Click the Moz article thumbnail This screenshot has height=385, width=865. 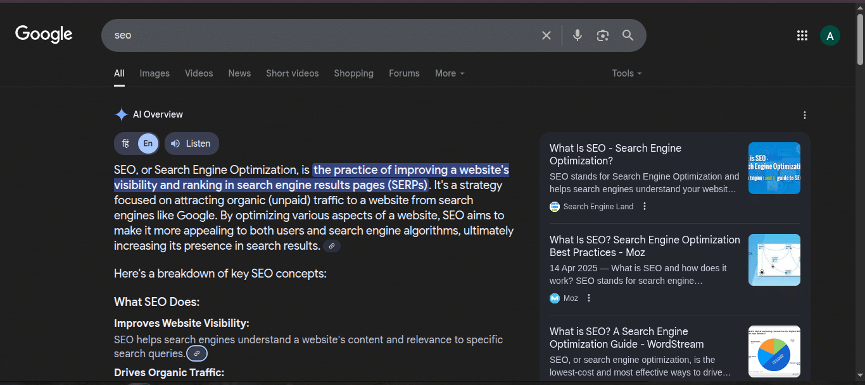(x=774, y=260)
